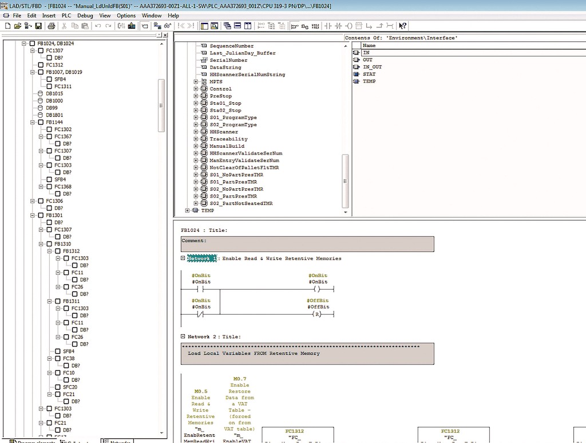The width and height of the screenshot is (586, 443).
Task: Click the #OffBit reset coil
Action: [317, 314]
